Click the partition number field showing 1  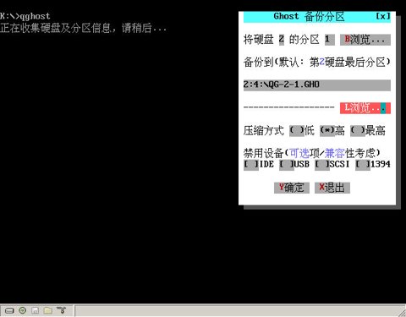click(x=330, y=40)
